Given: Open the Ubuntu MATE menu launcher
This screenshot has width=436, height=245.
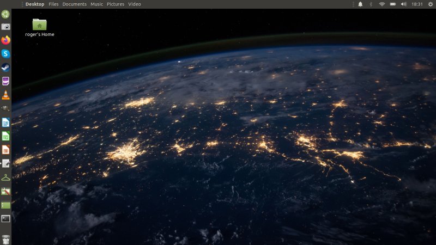Looking at the screenshot, I should pos(5,14).
